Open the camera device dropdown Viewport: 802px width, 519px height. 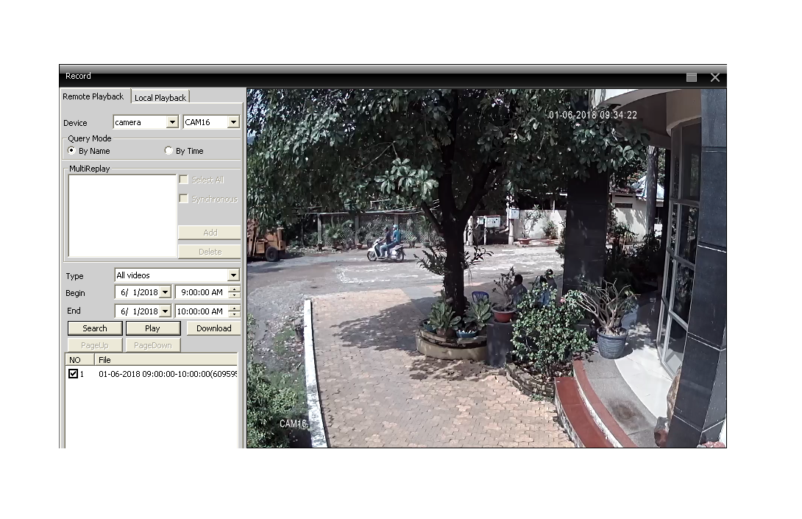pyautogui.click(x=173, y=122)
